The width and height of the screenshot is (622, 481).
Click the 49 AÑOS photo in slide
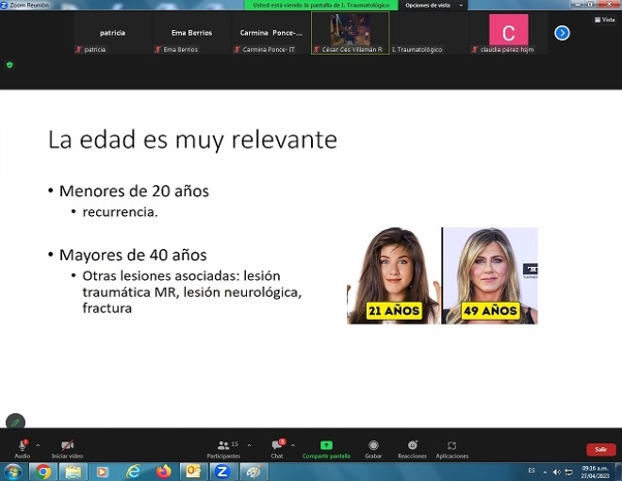coord(490,275)
